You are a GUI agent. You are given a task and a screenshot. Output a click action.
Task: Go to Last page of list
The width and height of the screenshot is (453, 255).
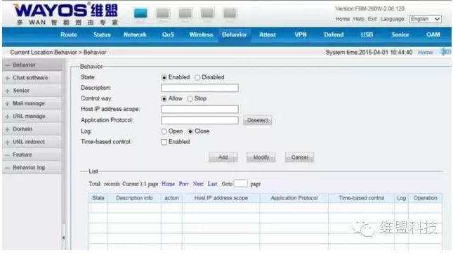pos(212,184)
